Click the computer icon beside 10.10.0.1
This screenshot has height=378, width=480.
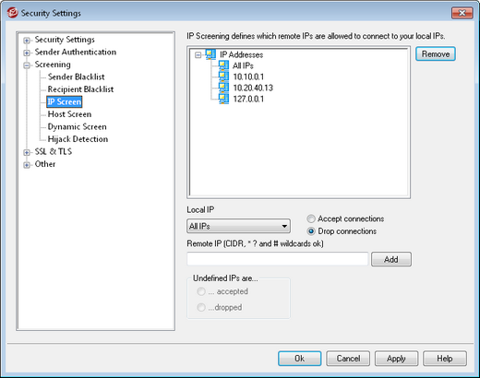(223, 77)
